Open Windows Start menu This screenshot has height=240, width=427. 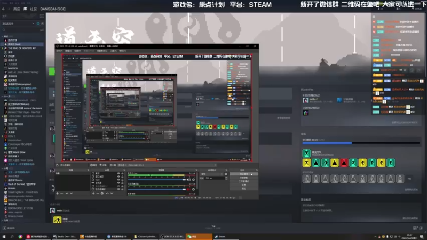pyautogui.click(x=4, y=236)
